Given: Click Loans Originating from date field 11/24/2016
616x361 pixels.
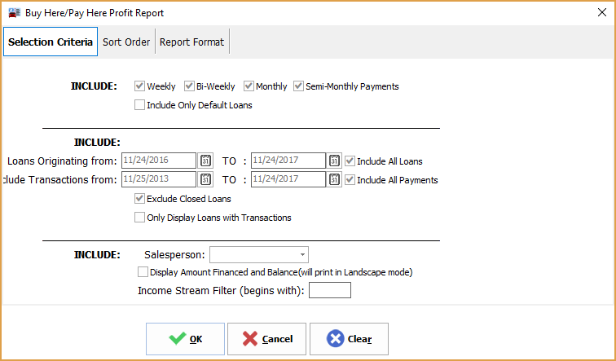Looking at the screenshot, I should [159, 161].
